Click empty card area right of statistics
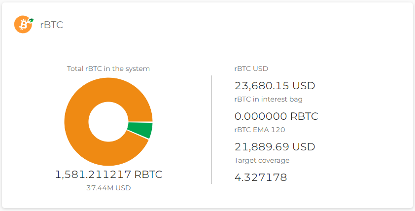This screenshot has height=211, width=415. click(365, 128)
